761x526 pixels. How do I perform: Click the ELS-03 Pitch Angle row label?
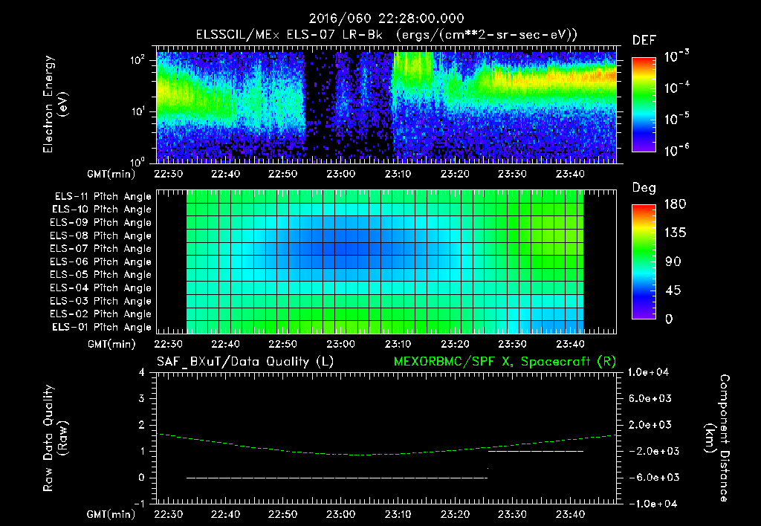point(101,301)
